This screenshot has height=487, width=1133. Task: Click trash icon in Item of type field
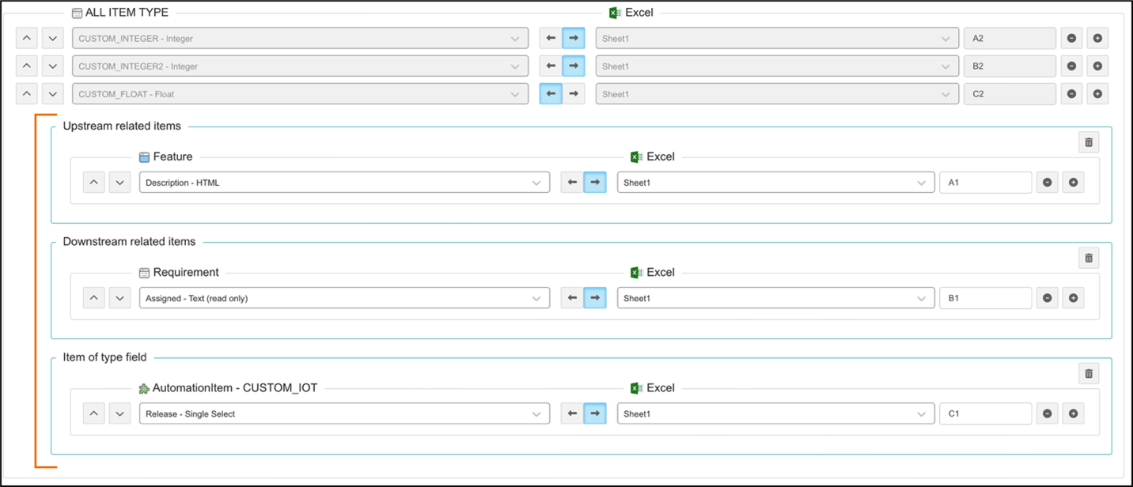[1089, 374]
